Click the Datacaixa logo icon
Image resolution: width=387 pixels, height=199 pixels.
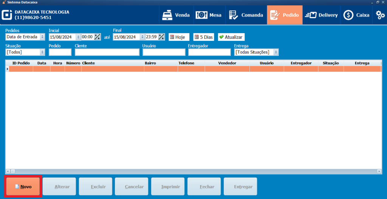click(x=7, y=15)
